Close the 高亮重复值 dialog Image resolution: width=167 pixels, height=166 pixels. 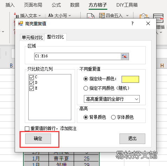148,23
